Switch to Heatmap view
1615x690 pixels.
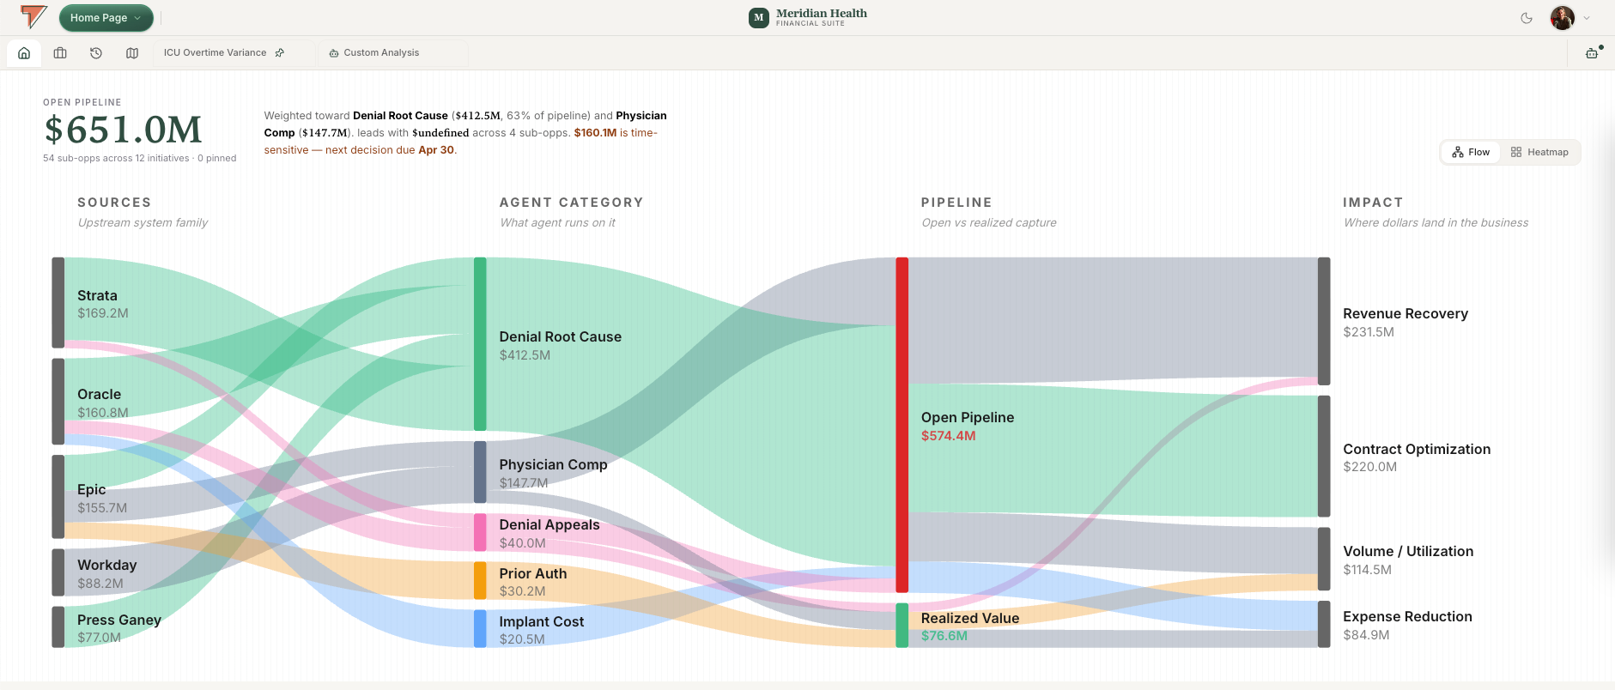pos(1539,152)
